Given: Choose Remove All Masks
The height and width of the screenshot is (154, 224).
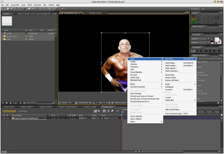Looking at the screenshot, I should point(180,80).
